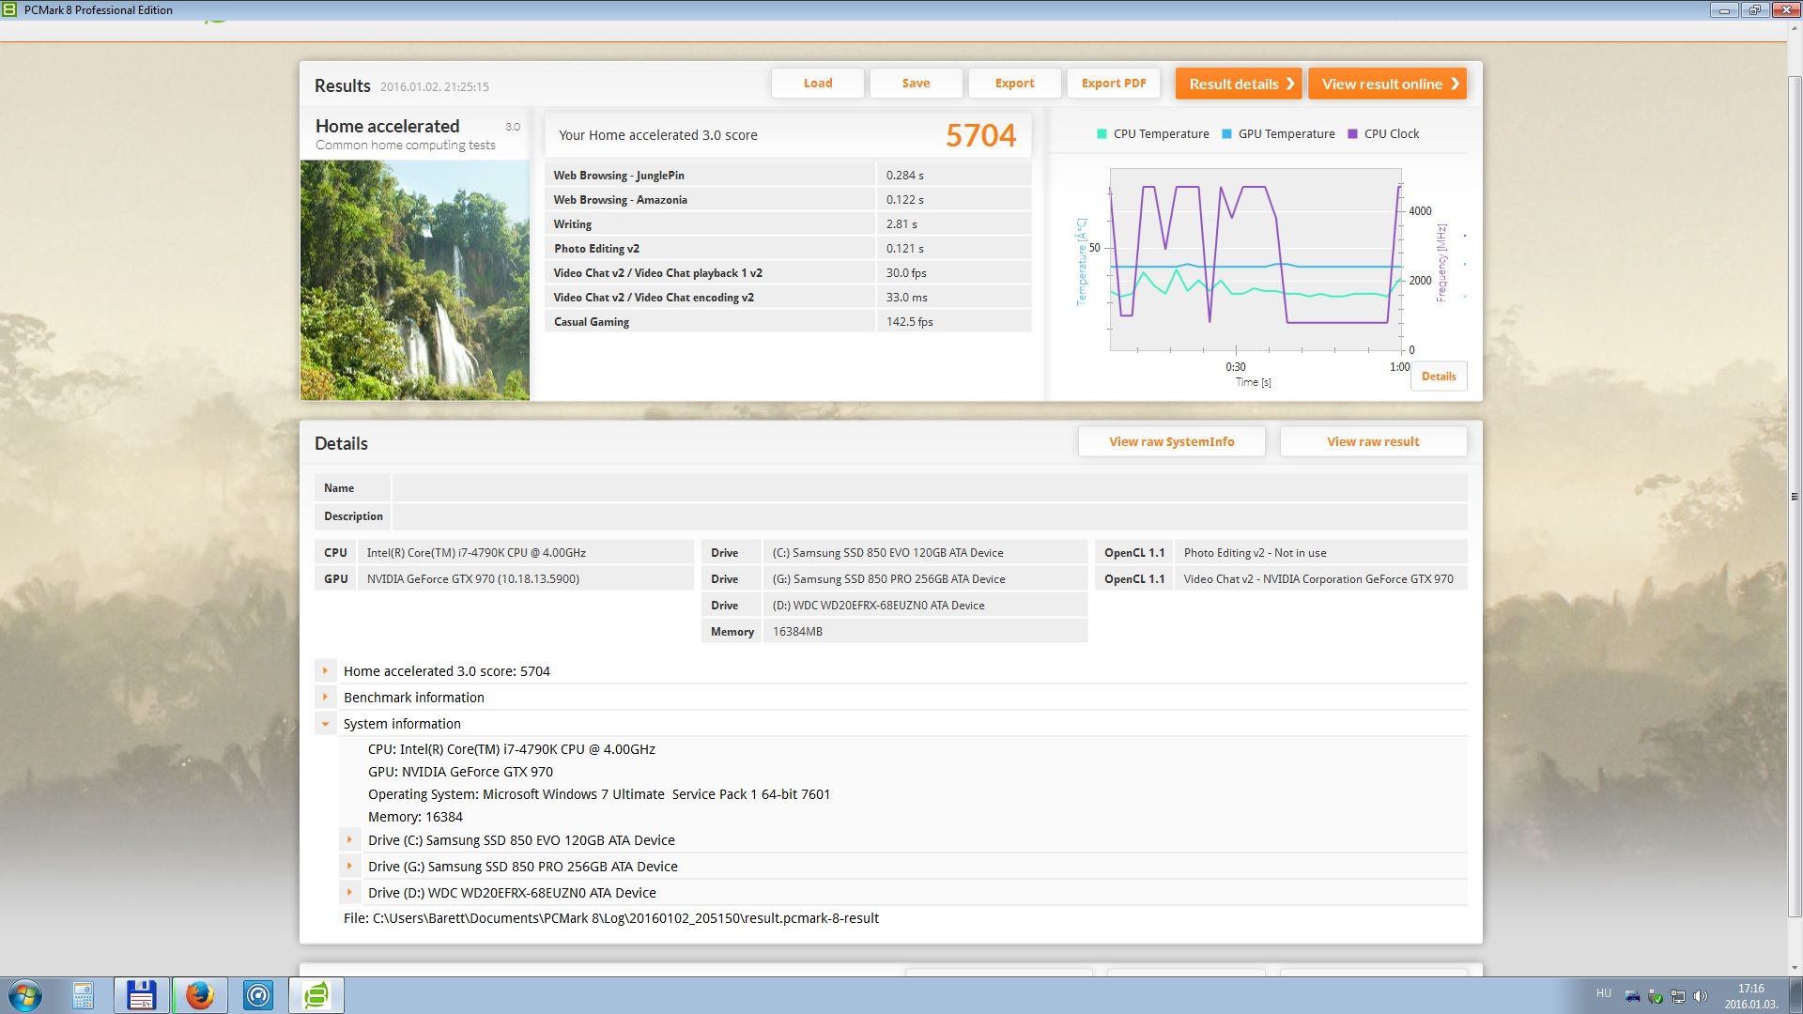Screen dimensions: 1803x1014
Task: Select the Writing test row
Action: pos(788,223)
